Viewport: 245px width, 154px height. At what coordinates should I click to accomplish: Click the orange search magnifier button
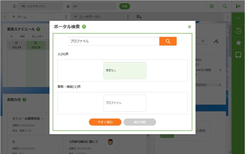click(168, 41)
